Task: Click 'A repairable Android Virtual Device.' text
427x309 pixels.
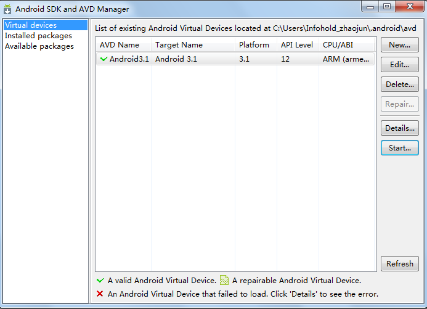Action: pyautogui.click(x=296, y=281)
